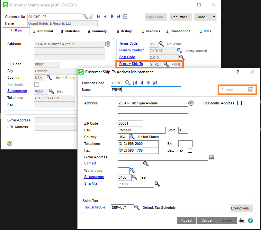Open Terms Code lookup

(162, 44)
